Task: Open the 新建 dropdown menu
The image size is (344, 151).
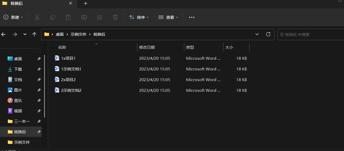Action: 13,17
